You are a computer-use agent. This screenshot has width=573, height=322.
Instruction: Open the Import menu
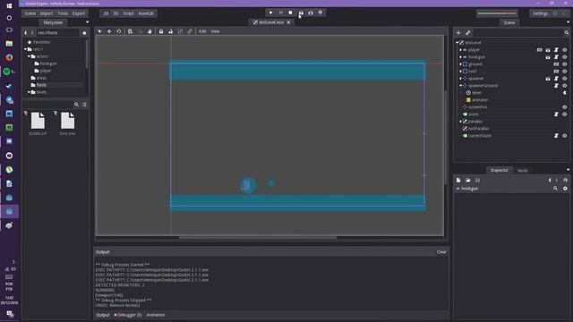tap(47, 13)
